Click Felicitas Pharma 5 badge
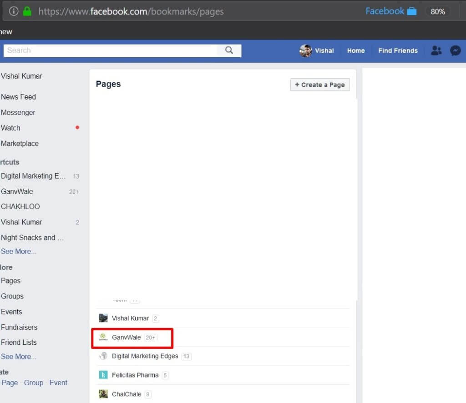This screenshot has width=466, height=403. pos(165,375)
